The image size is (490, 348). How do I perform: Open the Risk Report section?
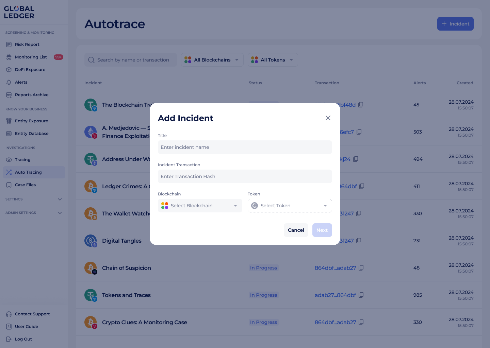[x=27, y=44]
